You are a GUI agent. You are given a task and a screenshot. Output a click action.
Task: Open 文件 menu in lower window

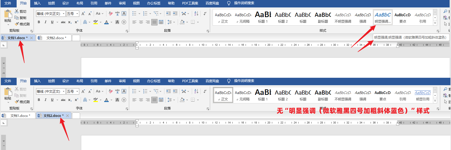point(8,81)
